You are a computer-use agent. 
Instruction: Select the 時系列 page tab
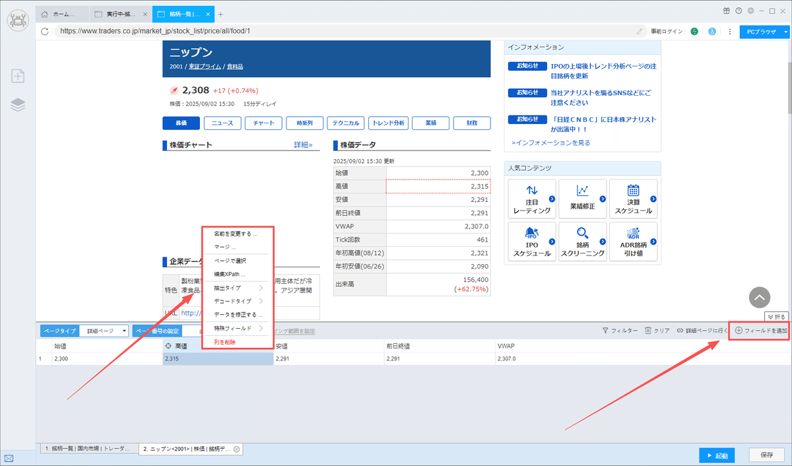click(304, 123)
